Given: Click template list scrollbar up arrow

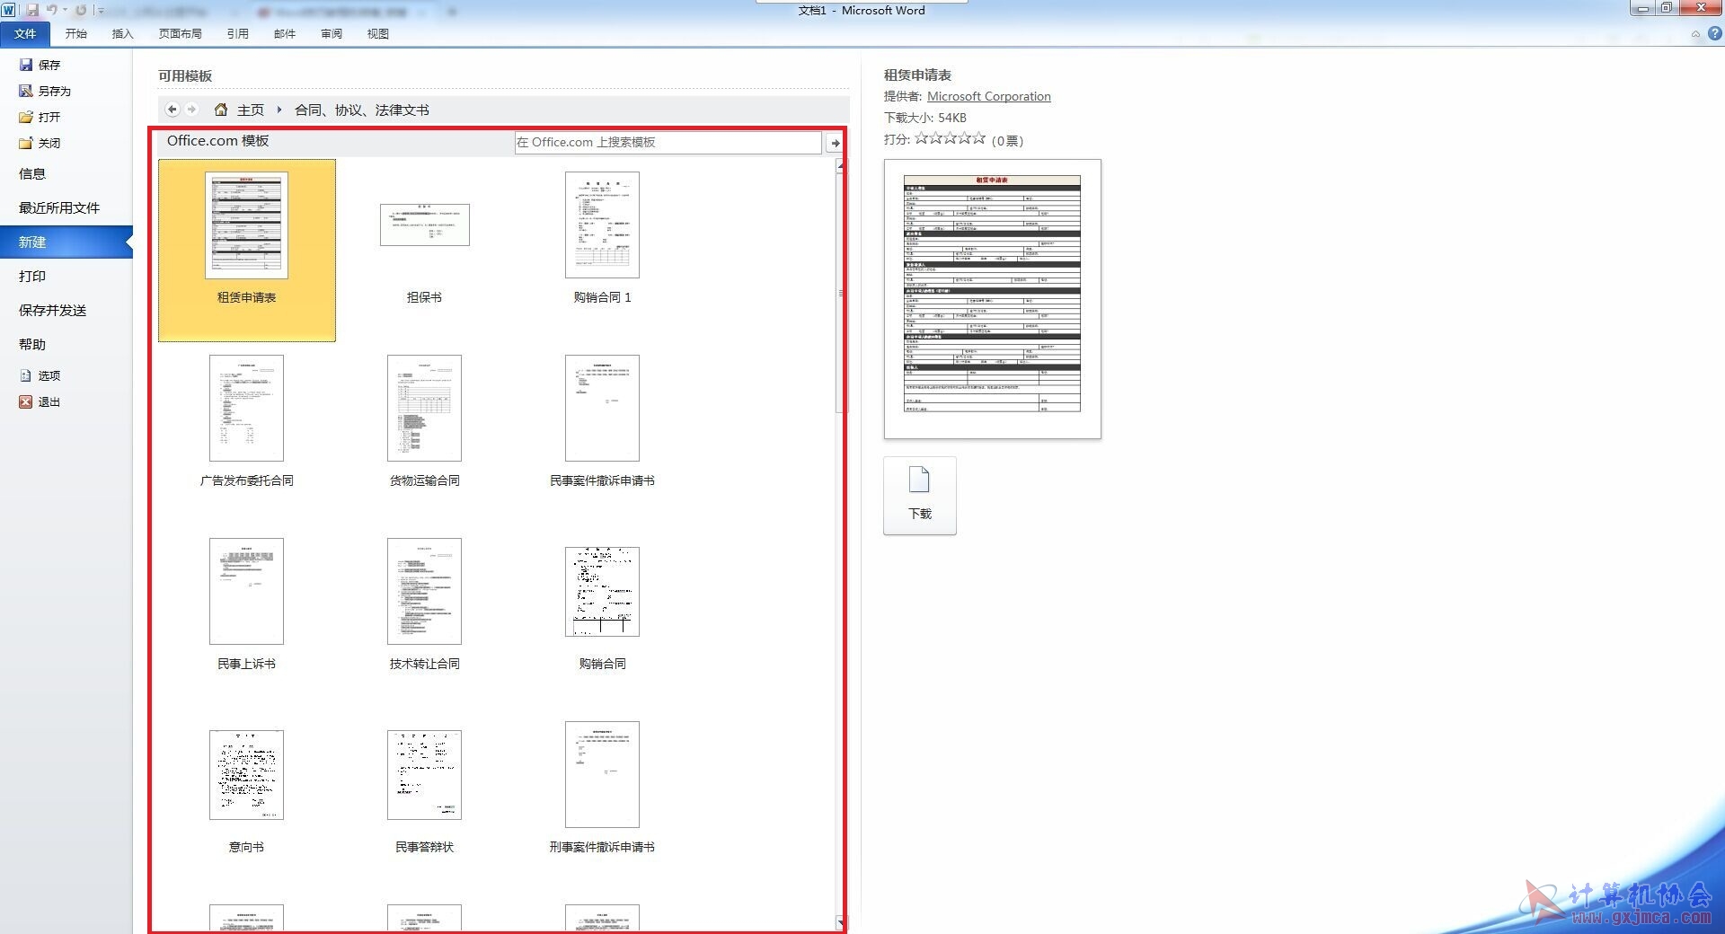Looking at the screenshot, I should click(840, 166).
